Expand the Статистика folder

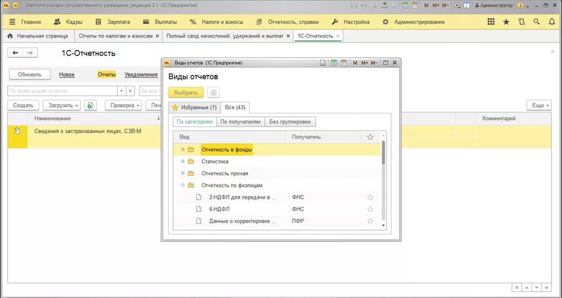coord(183,161)
